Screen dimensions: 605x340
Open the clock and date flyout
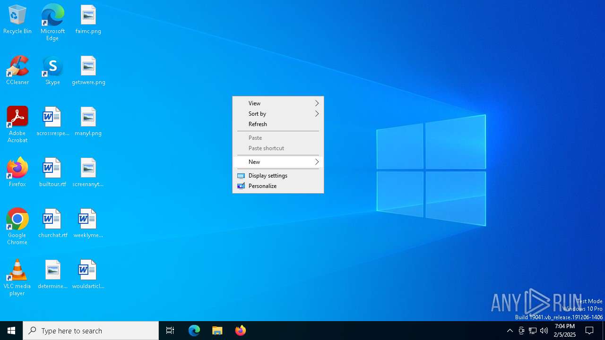(x=565, y=331)
